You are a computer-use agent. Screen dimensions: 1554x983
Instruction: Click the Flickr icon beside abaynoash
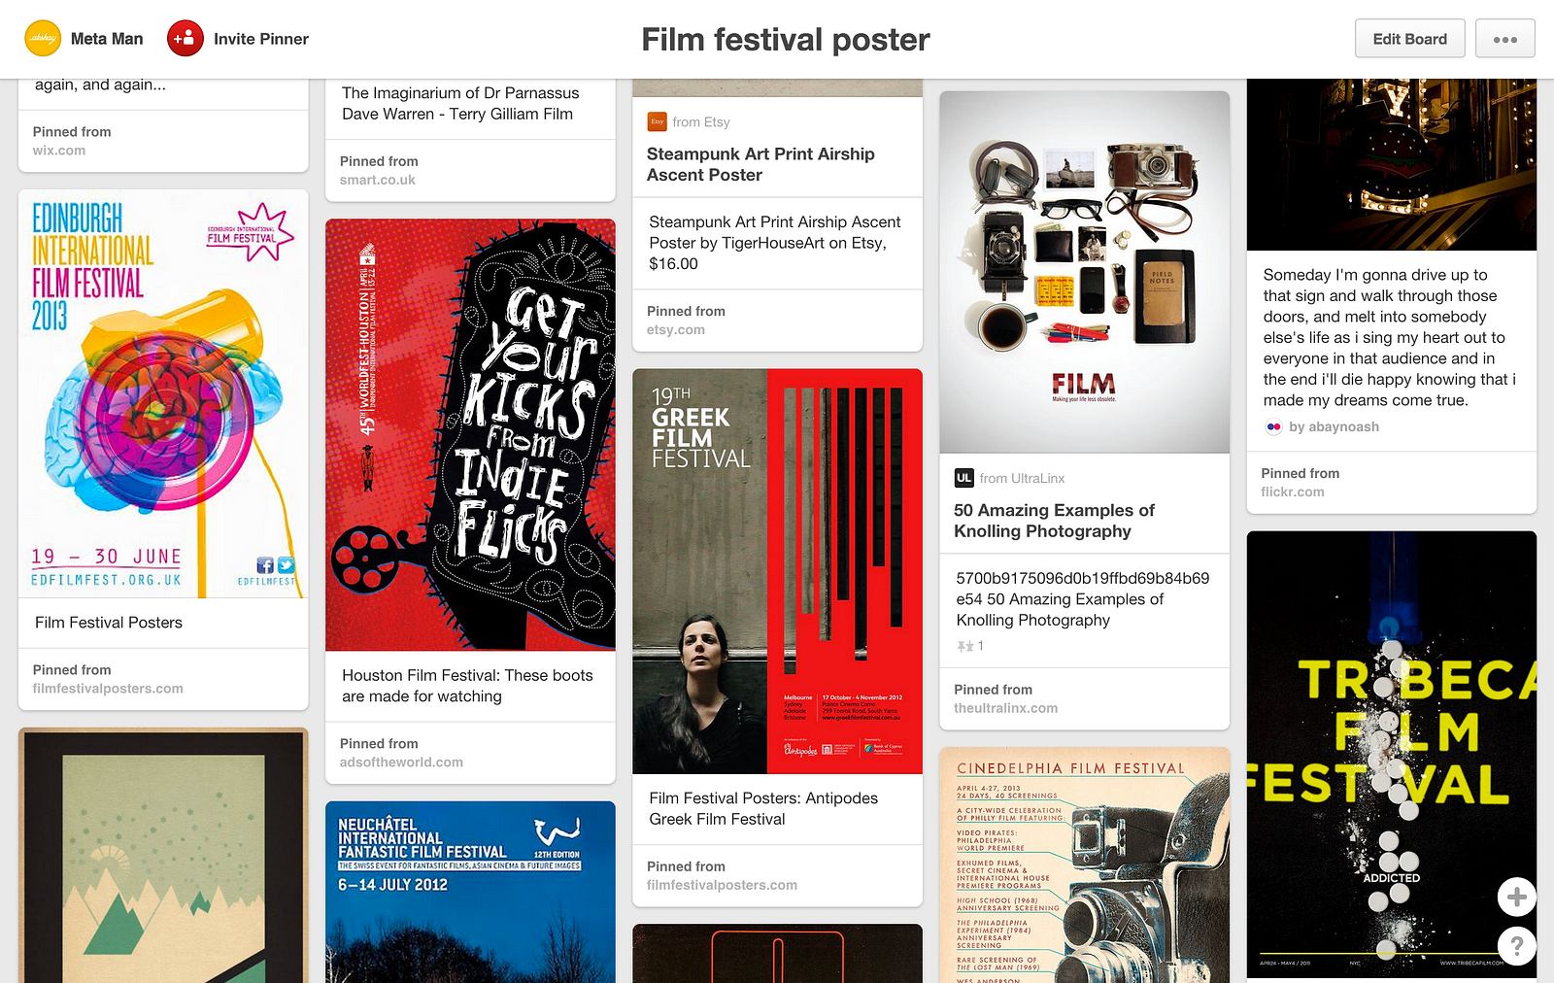1273,426
